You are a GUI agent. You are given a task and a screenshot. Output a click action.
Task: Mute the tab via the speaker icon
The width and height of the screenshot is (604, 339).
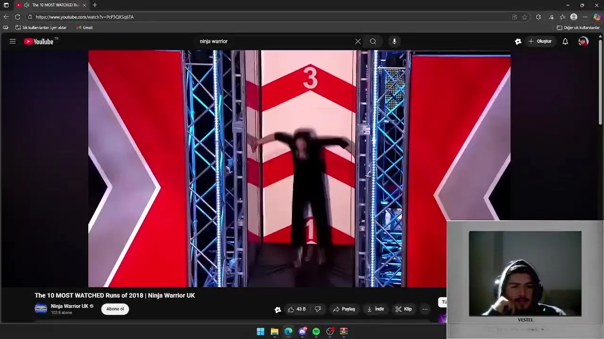click(26, 5)
